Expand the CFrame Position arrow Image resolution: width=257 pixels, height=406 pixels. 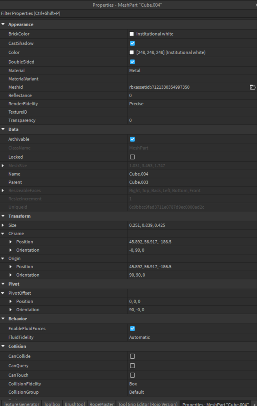tap(11, 242)
